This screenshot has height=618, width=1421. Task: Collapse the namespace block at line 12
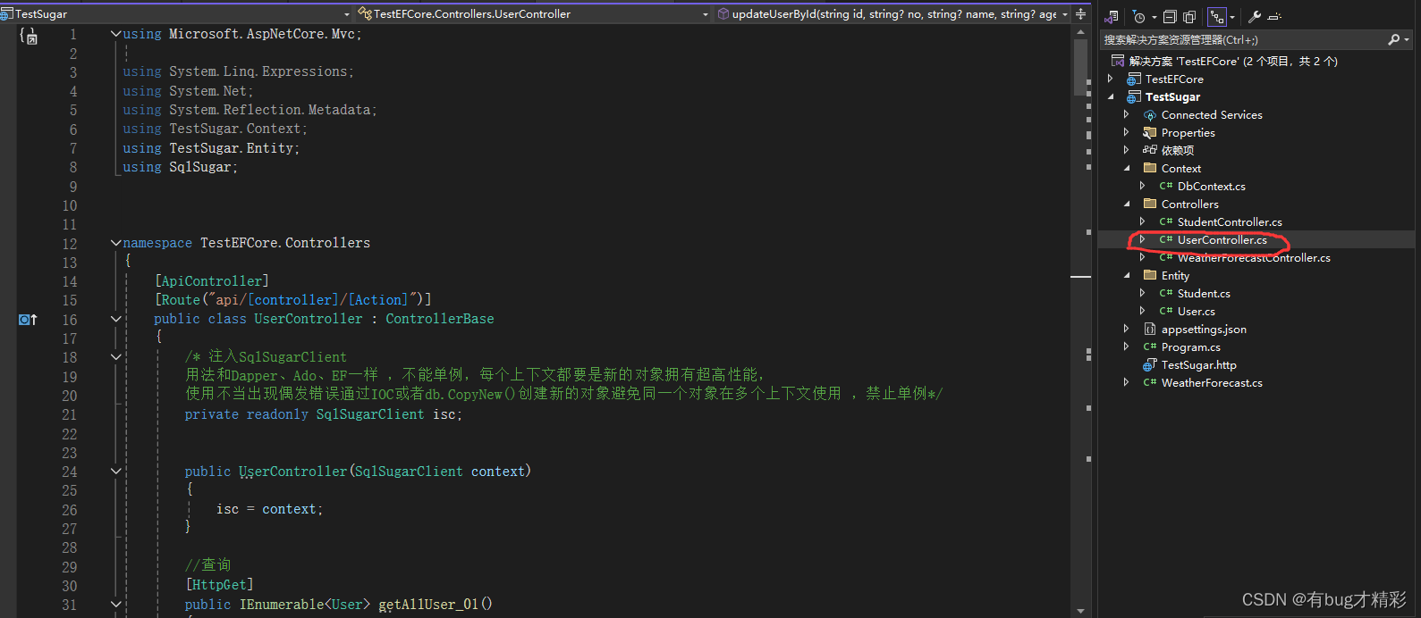pos(116,243)
